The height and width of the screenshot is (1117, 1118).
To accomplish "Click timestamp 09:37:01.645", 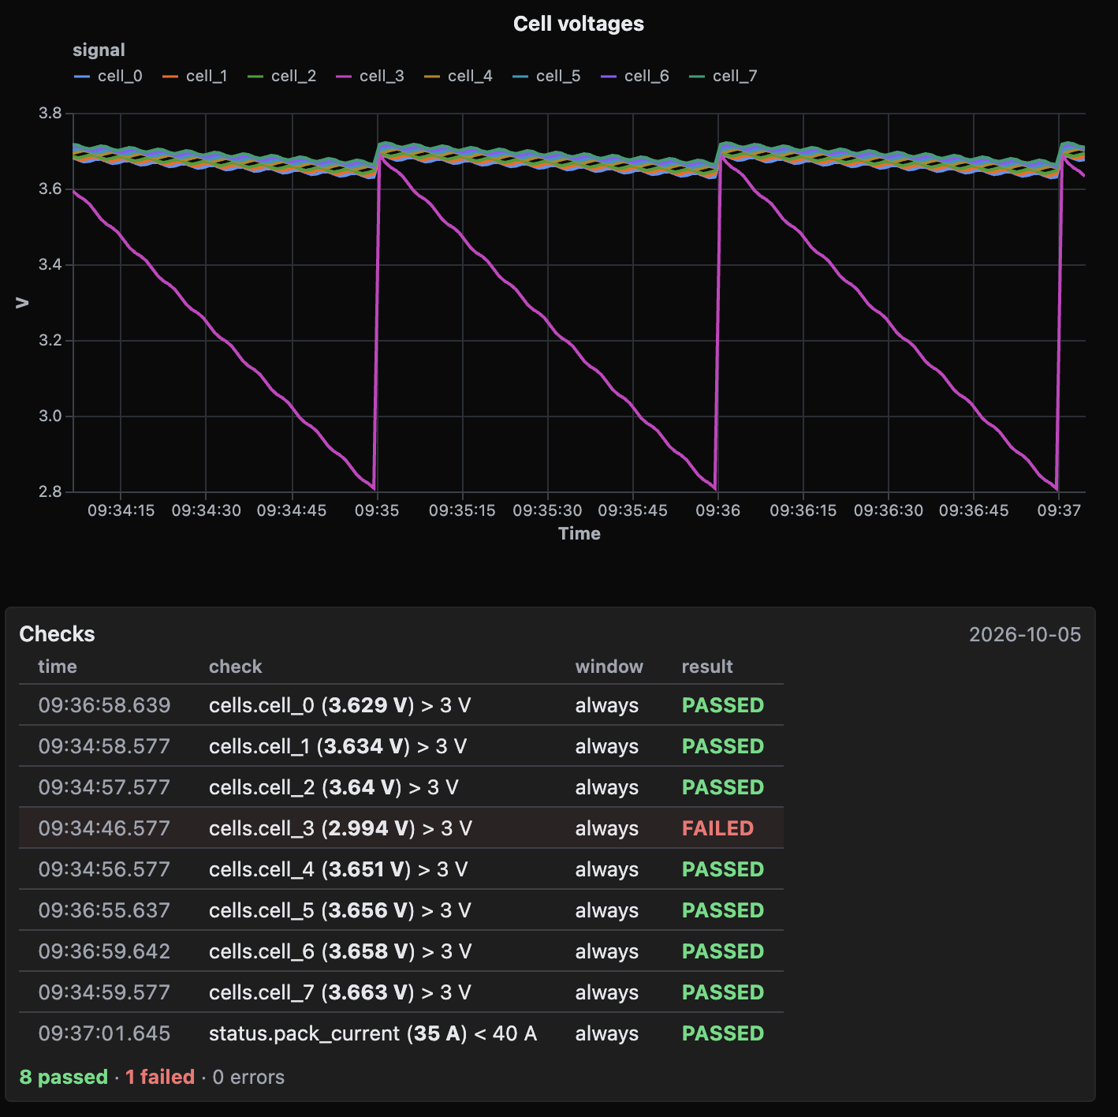I will point(104,1033).
